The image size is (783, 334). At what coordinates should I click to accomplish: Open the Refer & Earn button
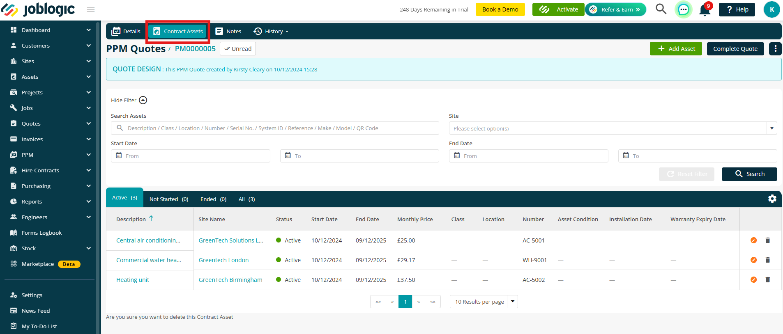616,9
